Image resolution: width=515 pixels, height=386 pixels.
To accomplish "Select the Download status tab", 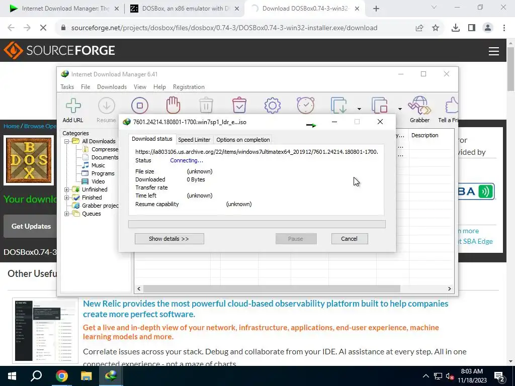I will (152, 139).
